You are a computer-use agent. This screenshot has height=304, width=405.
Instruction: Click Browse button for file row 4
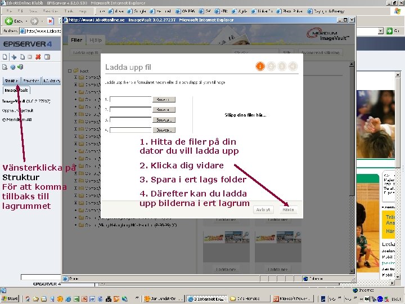coord(164,130)
